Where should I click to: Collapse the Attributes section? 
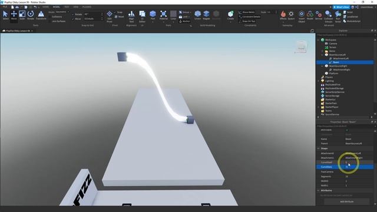point(319,190)
